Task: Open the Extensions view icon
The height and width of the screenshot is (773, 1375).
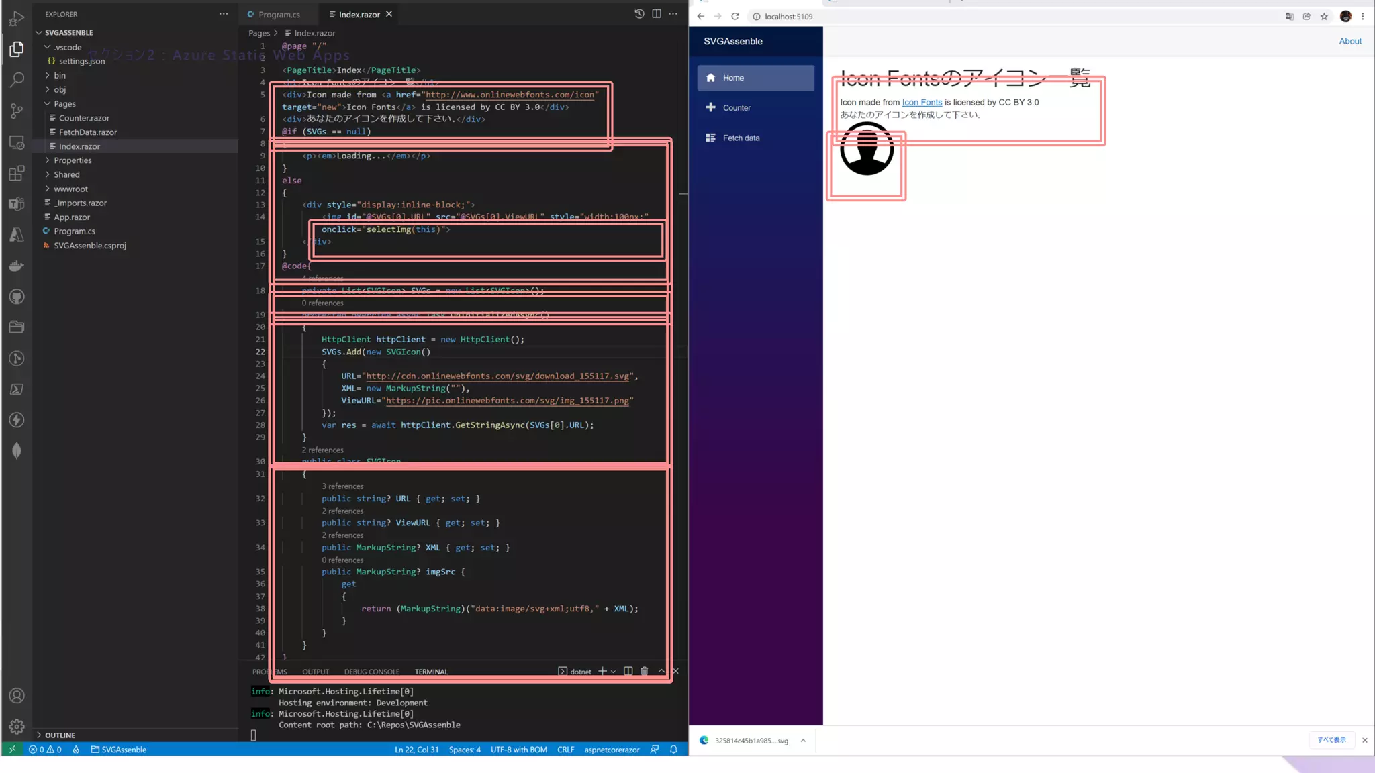Action: click(17, 174)
